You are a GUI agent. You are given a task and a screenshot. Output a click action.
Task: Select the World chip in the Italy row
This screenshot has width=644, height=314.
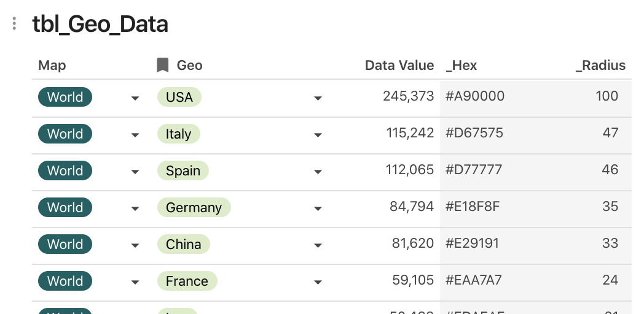65,134
